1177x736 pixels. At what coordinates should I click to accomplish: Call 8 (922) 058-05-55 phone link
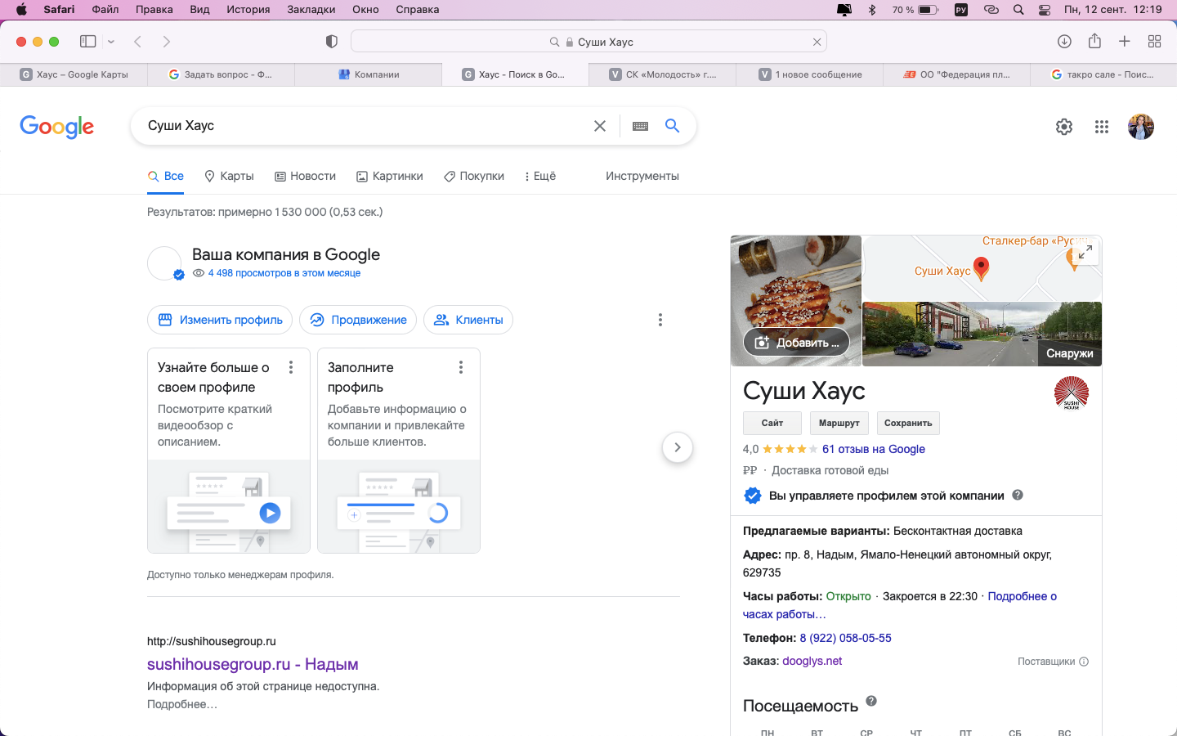point(845,638)
